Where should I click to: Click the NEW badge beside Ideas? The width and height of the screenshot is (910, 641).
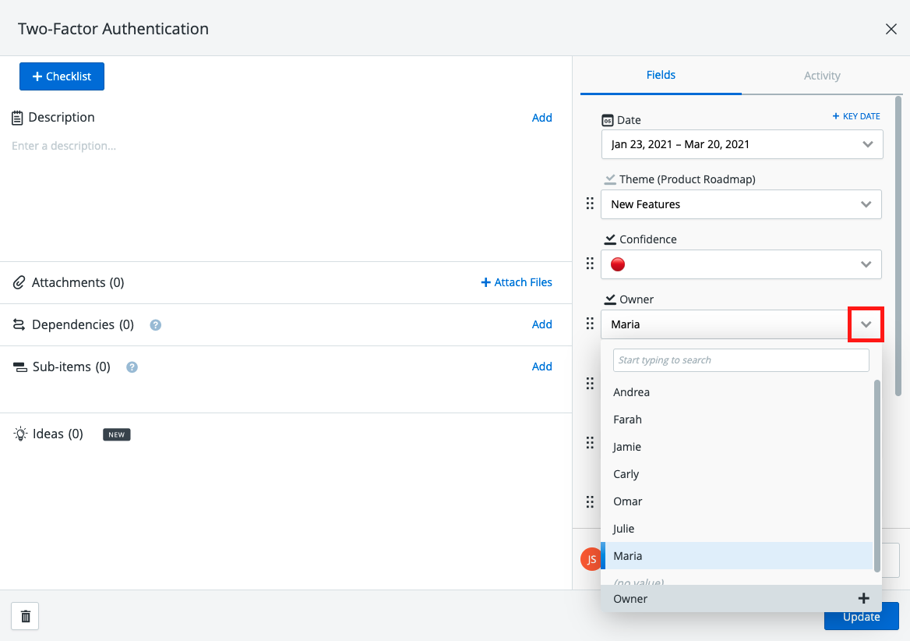(x=117, y=434)
